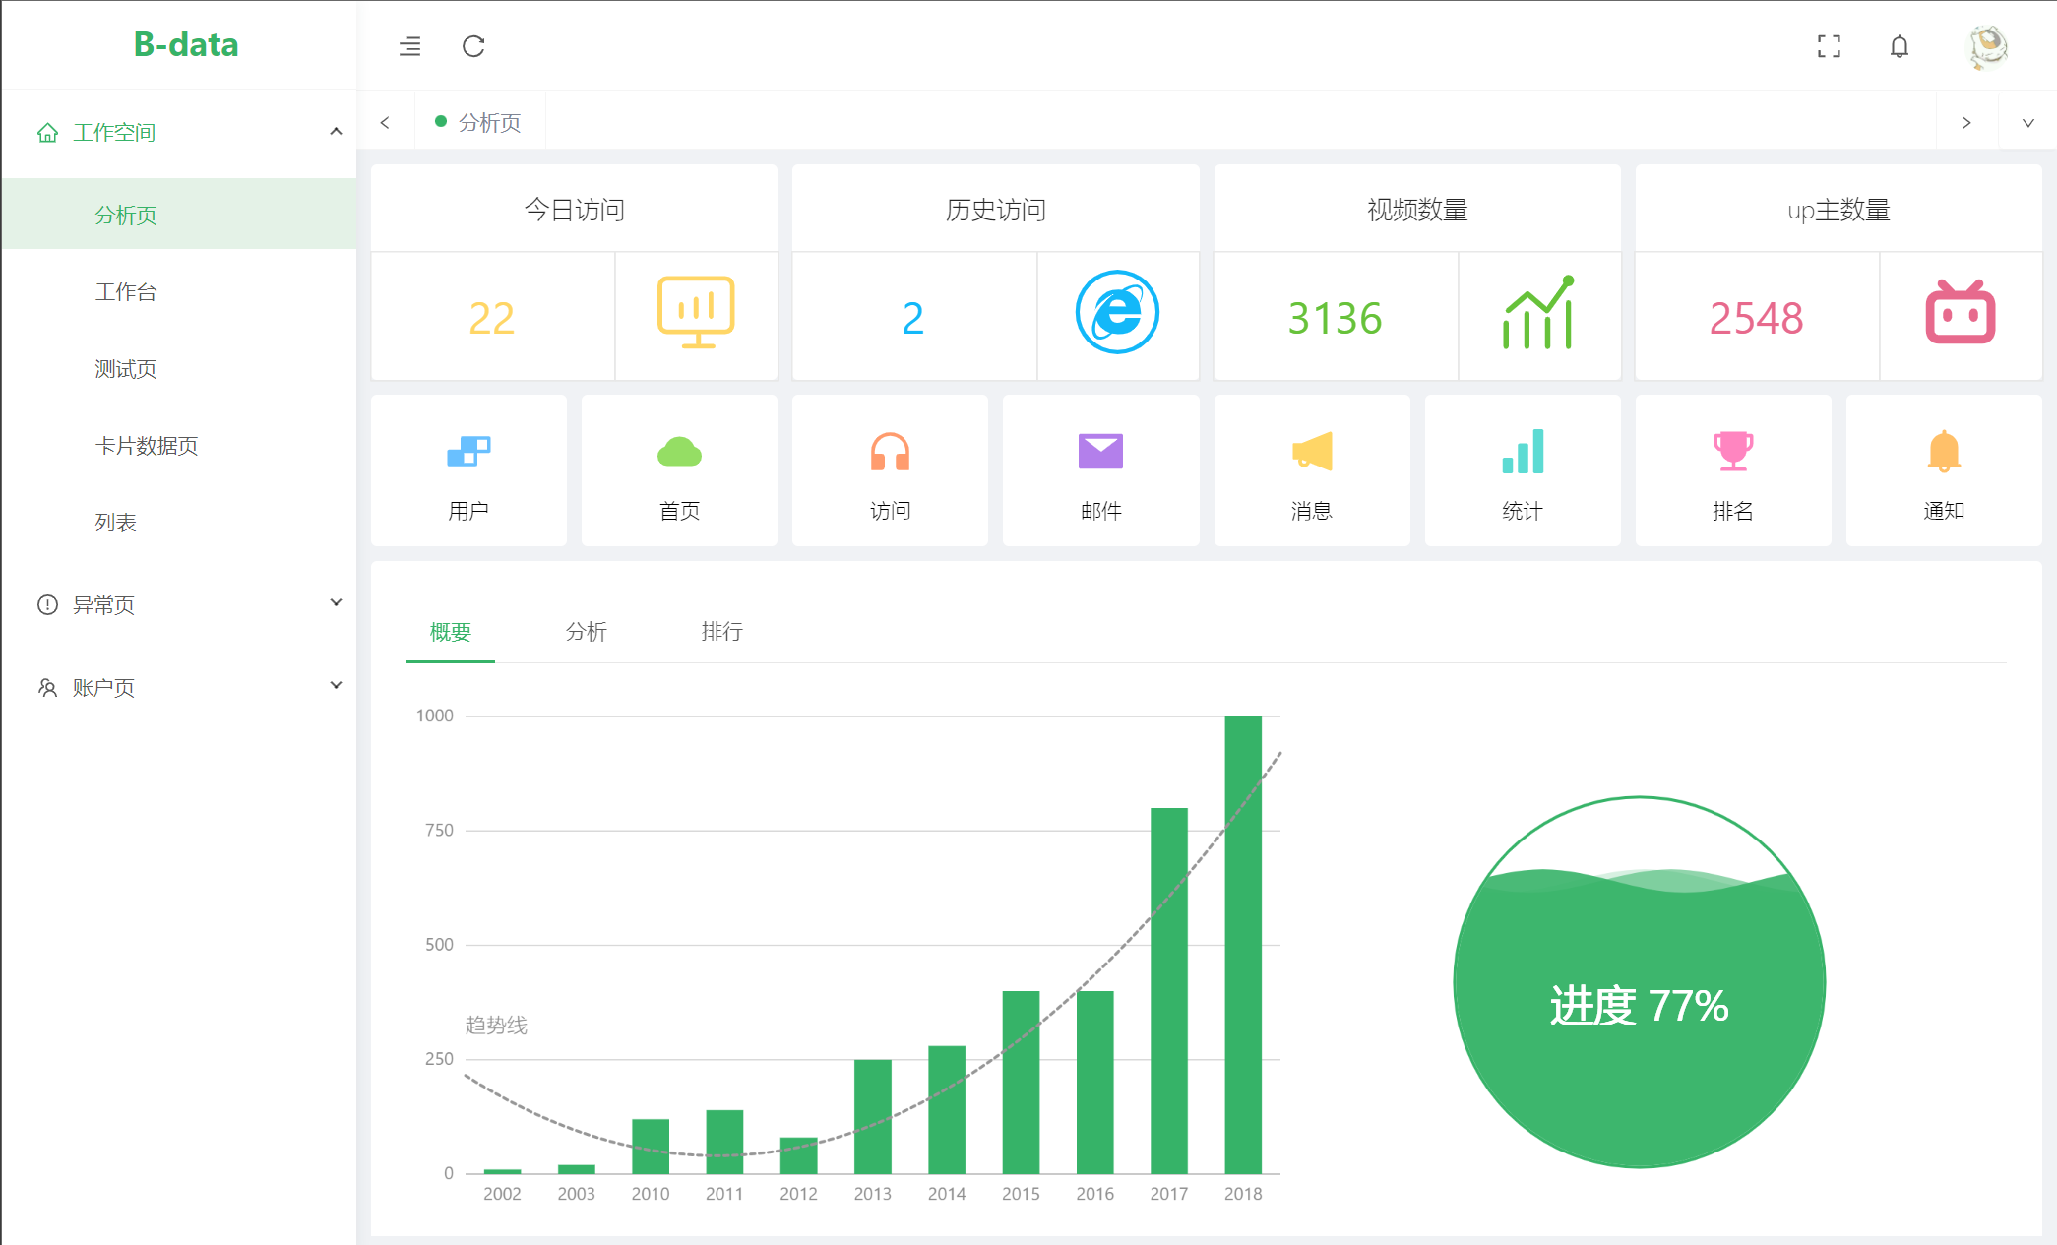Click the refresh icon in the header

click(473, 46)
